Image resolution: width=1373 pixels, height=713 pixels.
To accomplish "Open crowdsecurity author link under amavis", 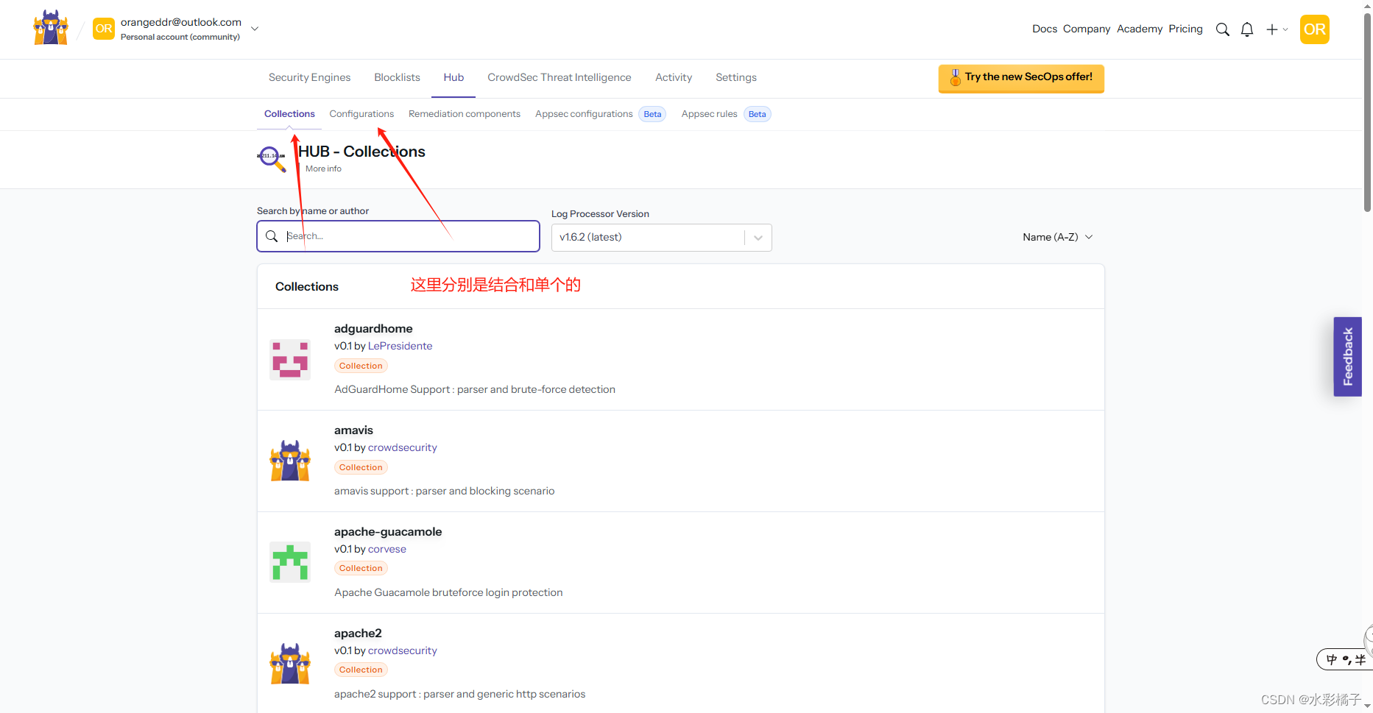I will pyautogui.click(x=402, y=447).
